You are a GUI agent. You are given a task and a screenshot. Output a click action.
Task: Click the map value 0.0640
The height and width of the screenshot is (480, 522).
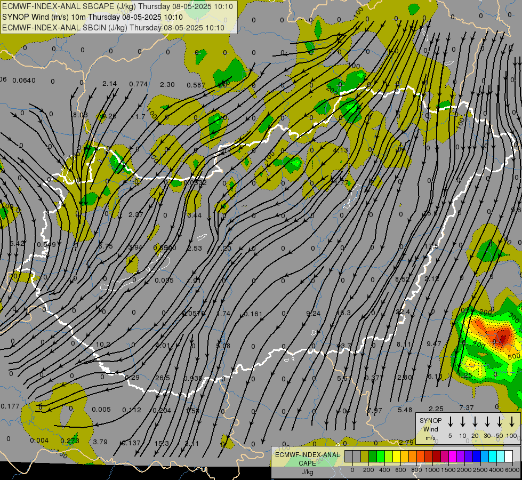point(24,81)
